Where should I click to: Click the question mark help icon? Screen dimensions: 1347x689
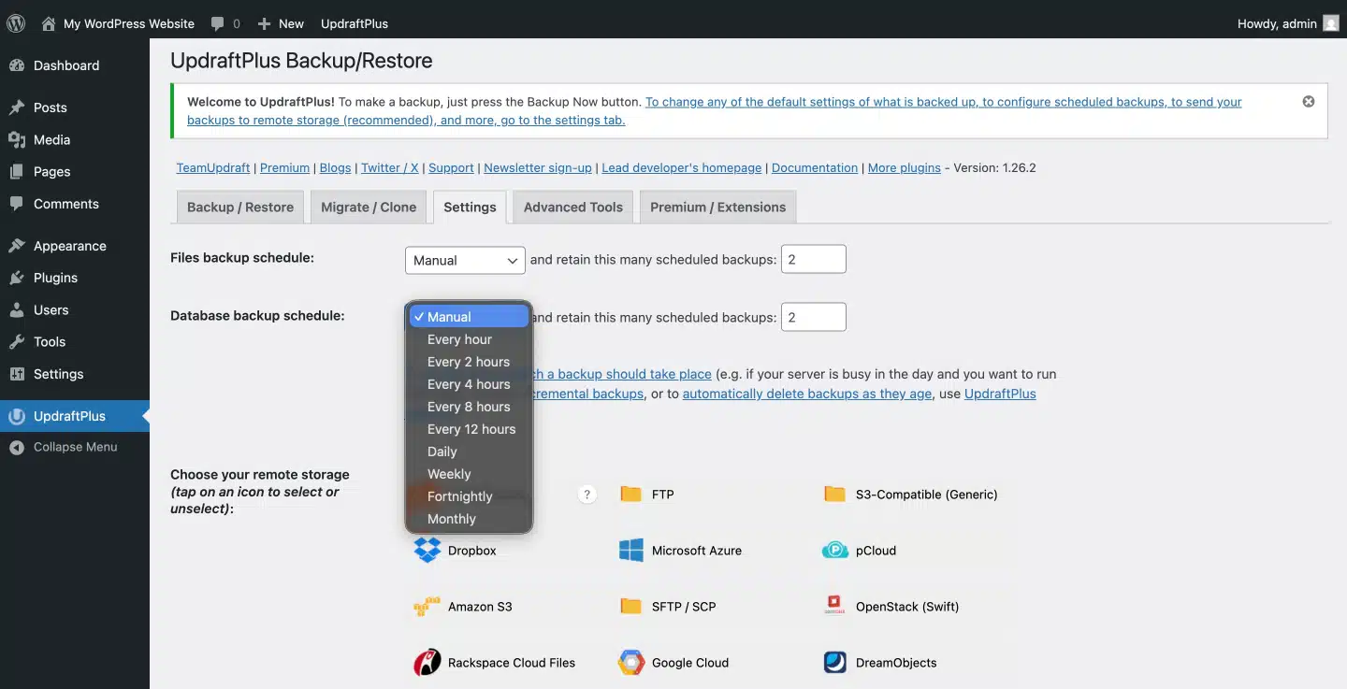coord(587,495)
